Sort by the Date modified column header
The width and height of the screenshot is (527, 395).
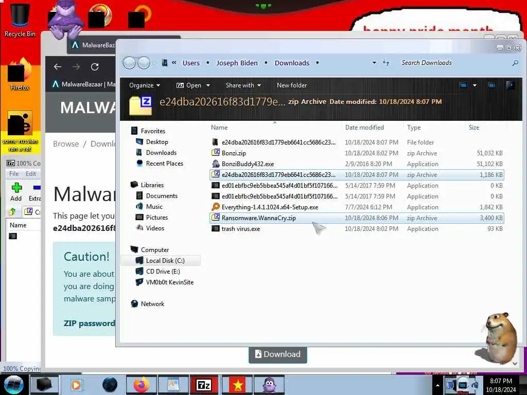(364, 128)
